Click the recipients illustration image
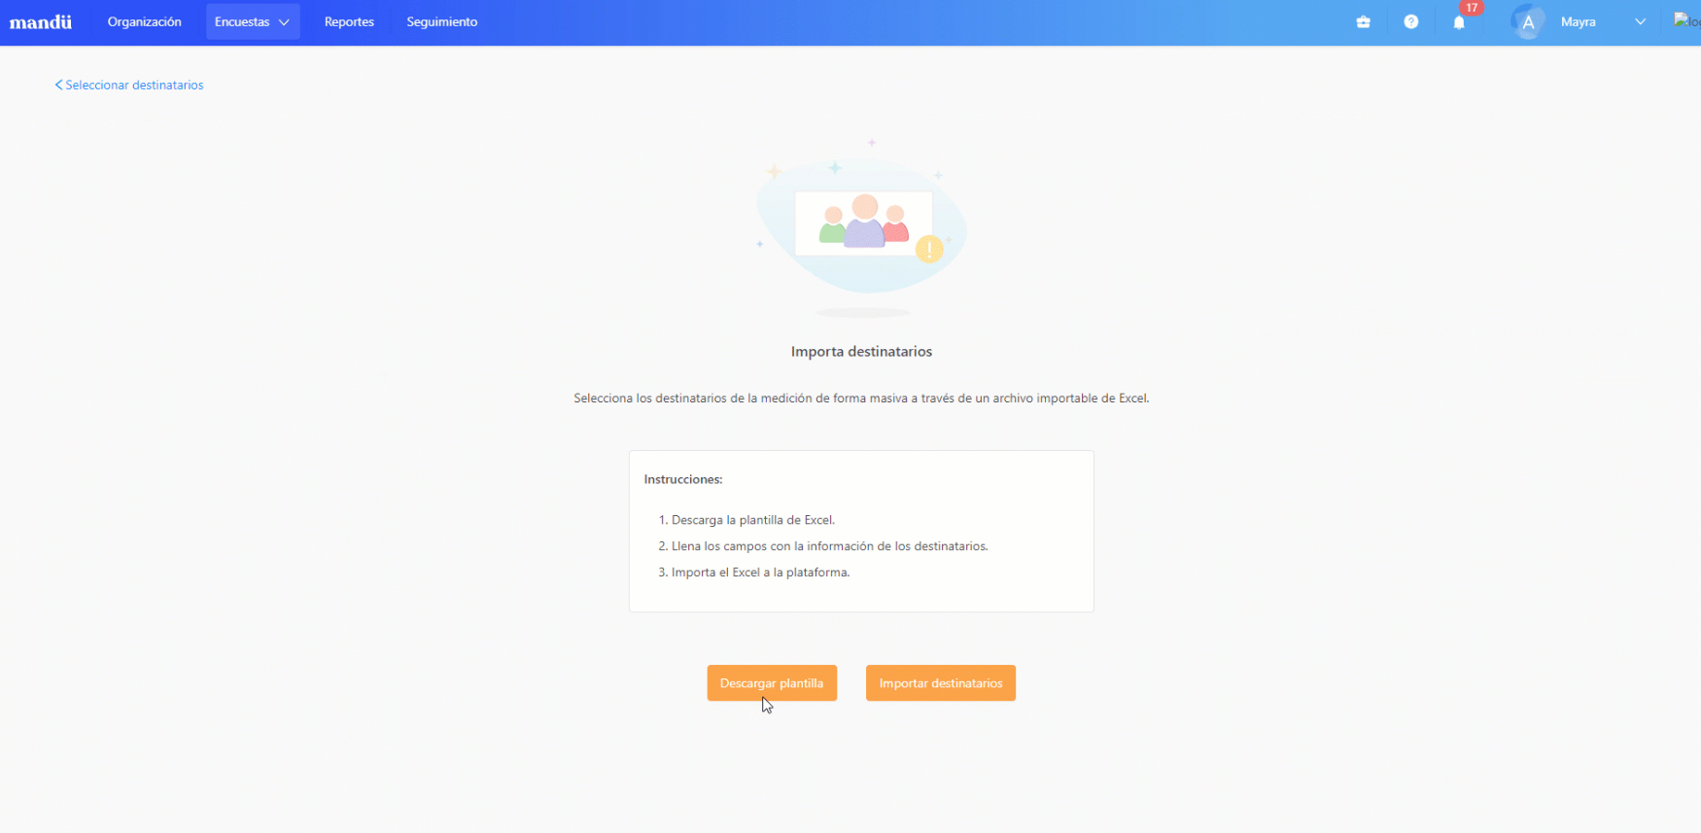This screenshot has width=1701, height=833. (x=862, y=228)
